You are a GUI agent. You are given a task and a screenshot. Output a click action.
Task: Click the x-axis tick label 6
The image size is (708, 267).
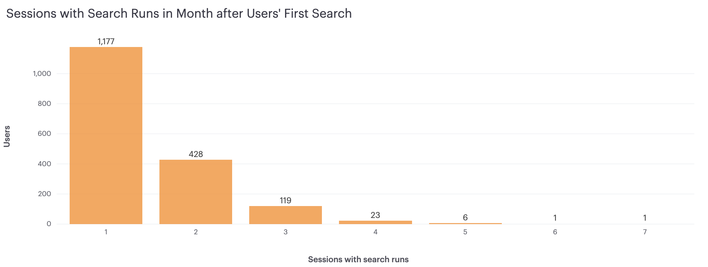pyautogui.click(x=555, y=232)
